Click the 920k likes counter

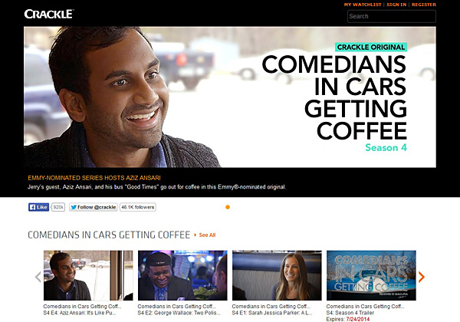(x=58, y=207)
